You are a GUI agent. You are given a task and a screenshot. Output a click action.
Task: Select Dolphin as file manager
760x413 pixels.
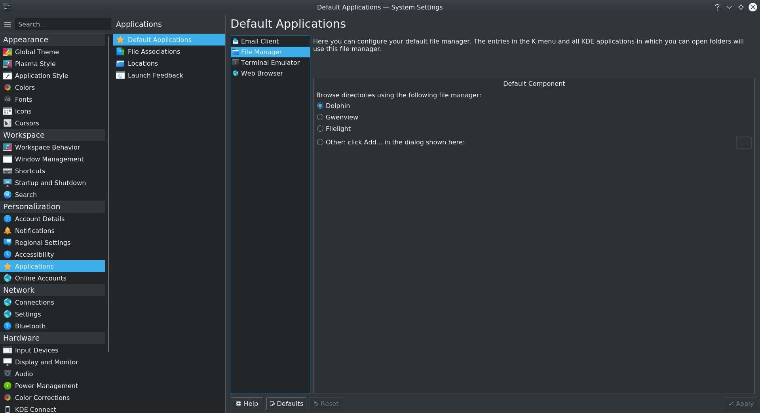click(x=320, y=106)
